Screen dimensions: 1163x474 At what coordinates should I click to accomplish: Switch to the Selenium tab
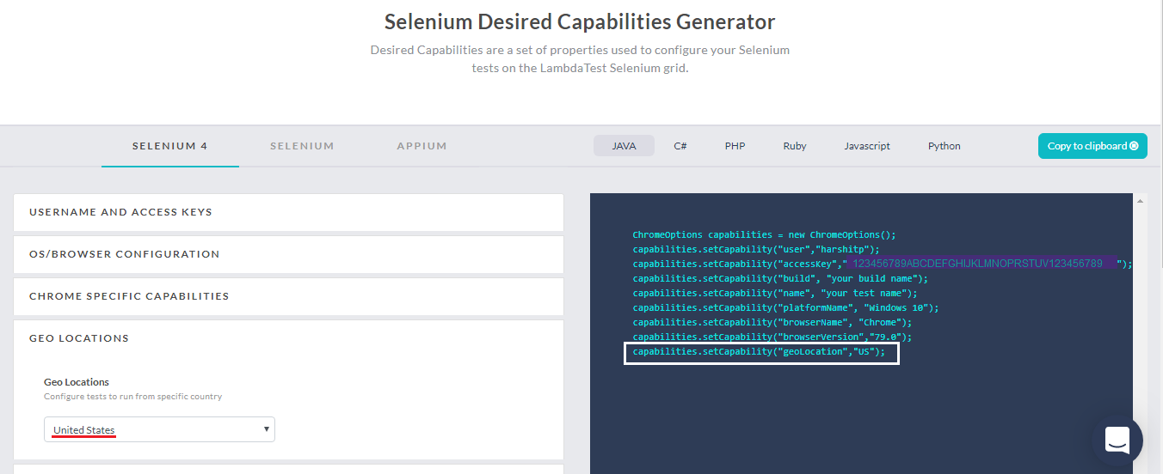[x=302, y=146]
